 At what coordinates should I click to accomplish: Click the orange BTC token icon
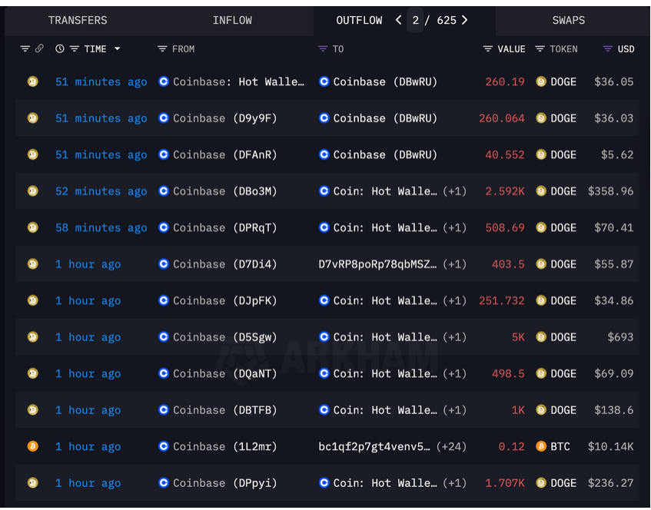pyautogui.click(x=541, y=446)
